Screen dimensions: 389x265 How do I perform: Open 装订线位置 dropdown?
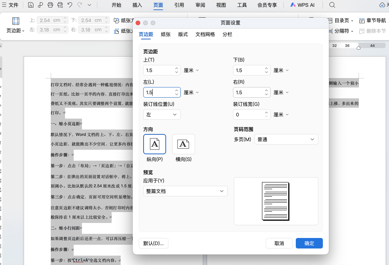point(162,114)
